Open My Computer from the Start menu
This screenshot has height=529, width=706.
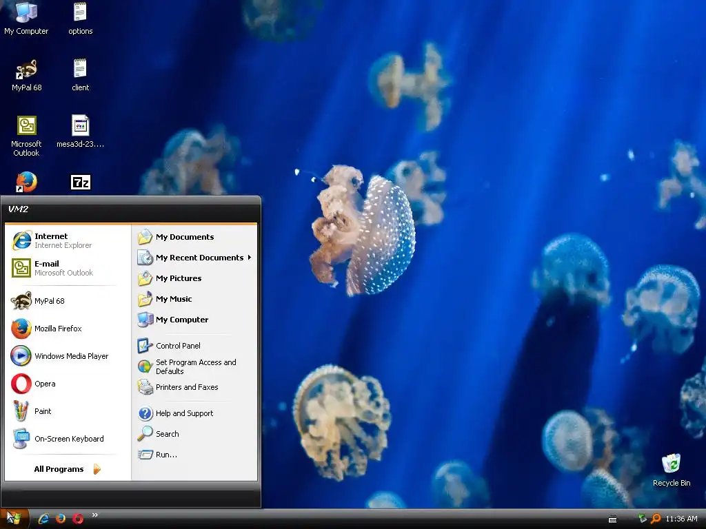click(x=194, y=320)
